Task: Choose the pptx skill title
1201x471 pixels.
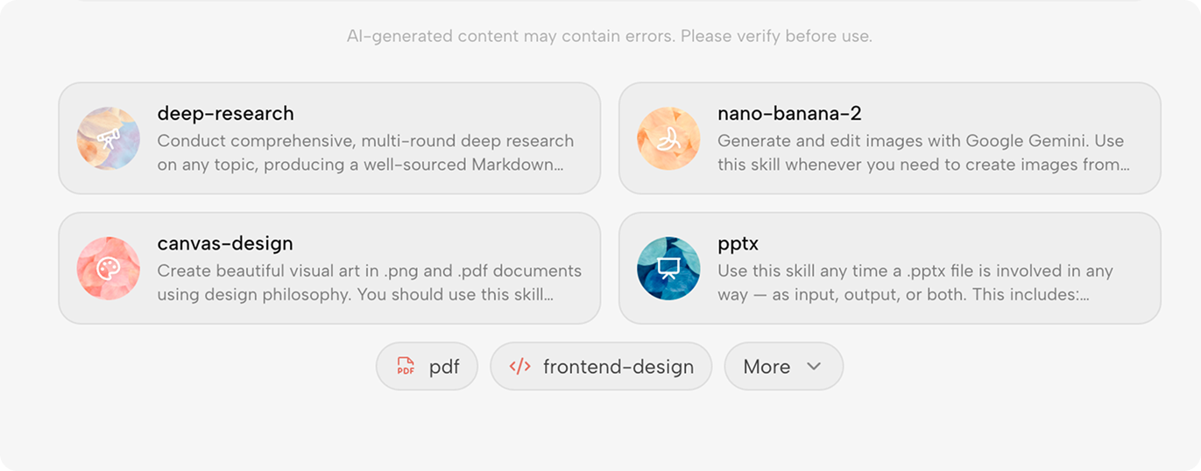Action: (738, 243)
